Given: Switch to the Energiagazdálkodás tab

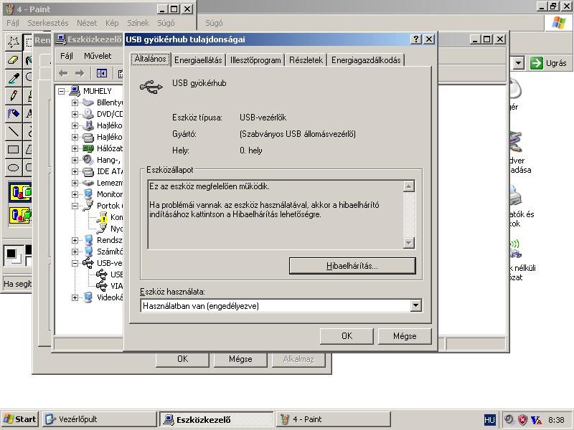Looking at the screenshot, I should pos(366,60).
